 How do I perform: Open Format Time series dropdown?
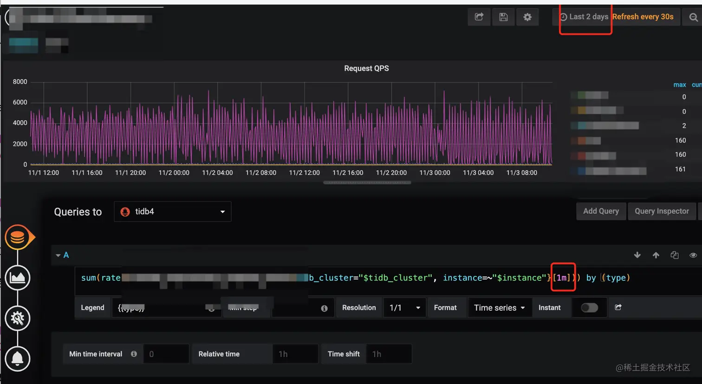[500, 308]
